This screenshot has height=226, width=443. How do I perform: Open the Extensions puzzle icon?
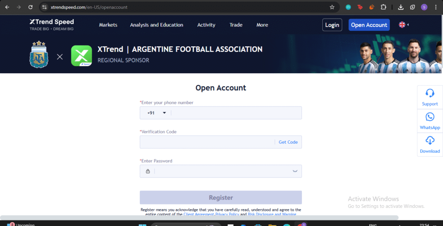click(x=383, y=7)
